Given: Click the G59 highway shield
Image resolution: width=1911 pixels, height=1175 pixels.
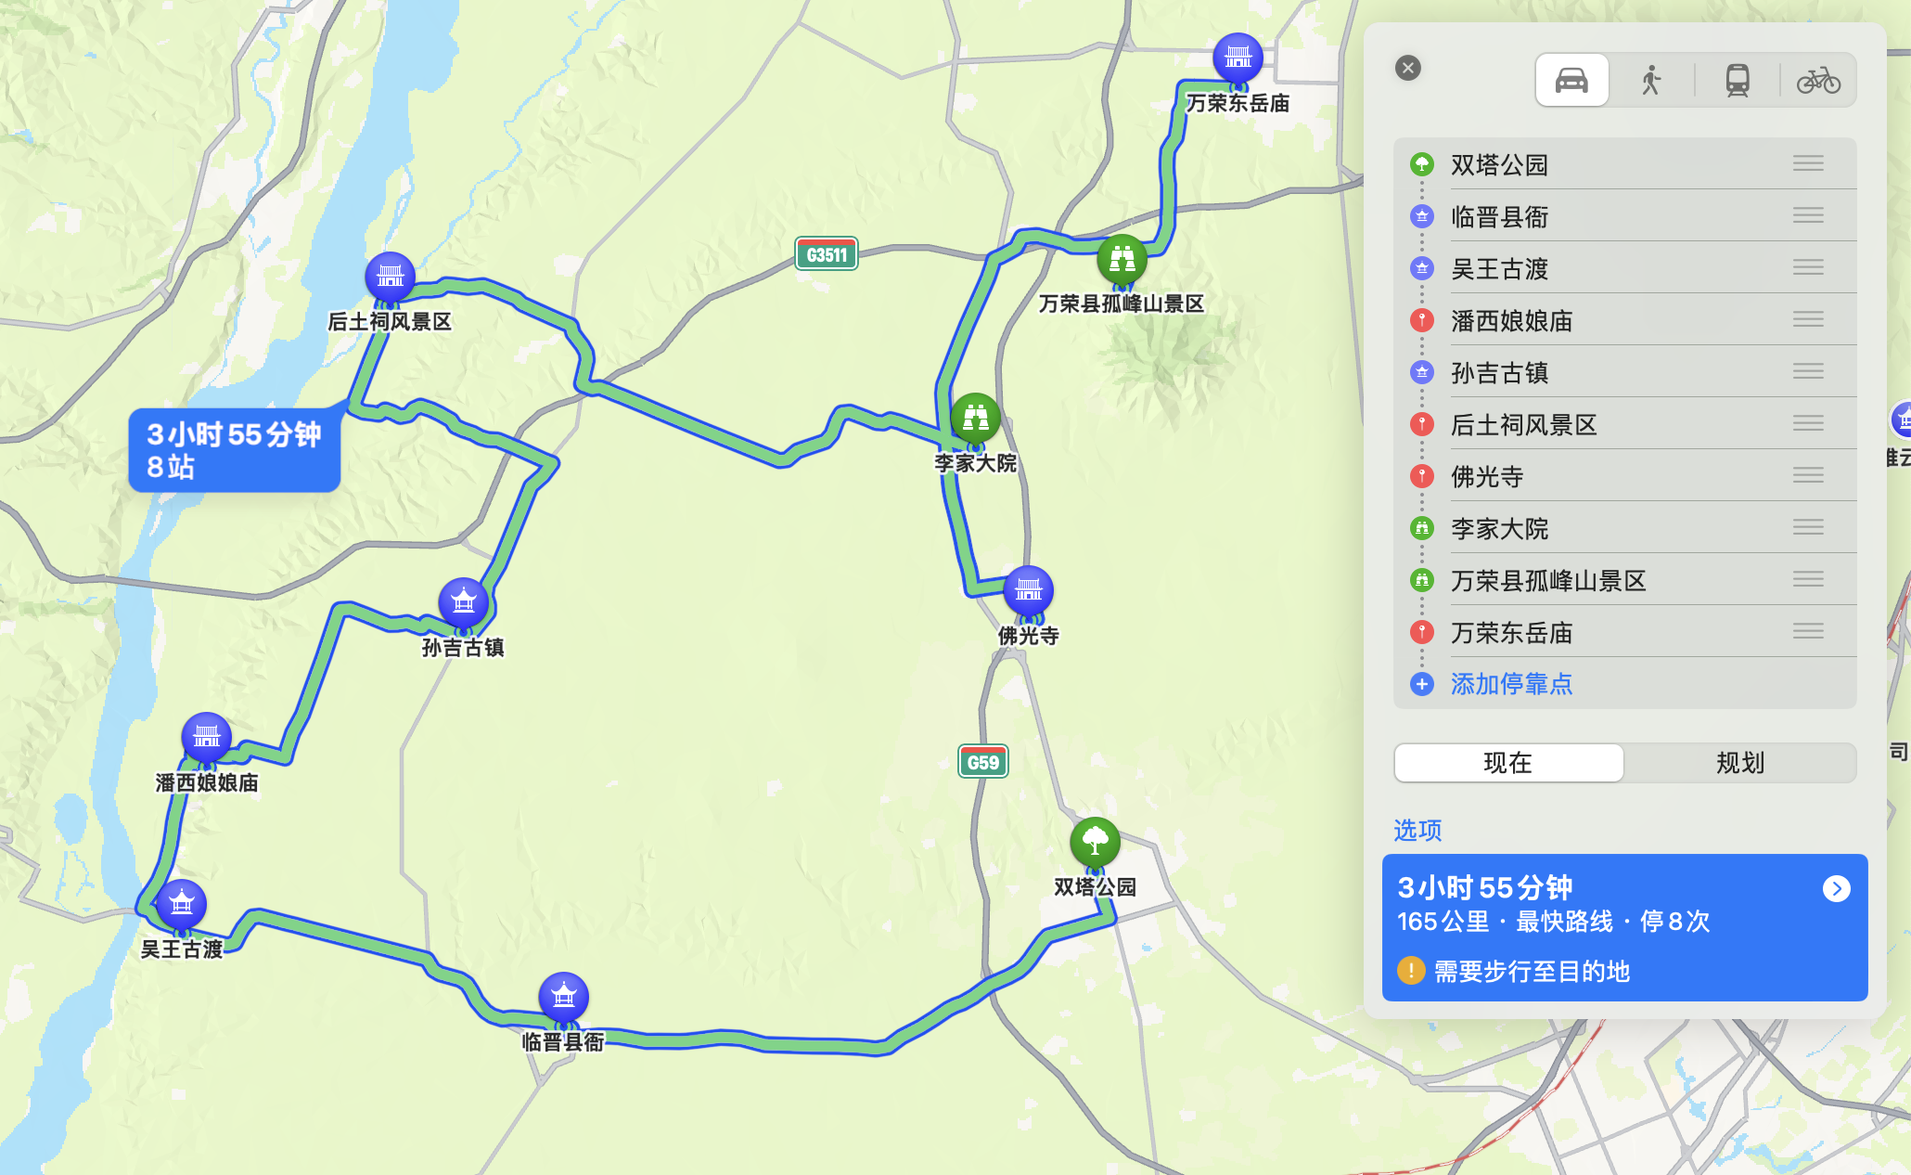Looking at the screenshot, I should point(982,762).
